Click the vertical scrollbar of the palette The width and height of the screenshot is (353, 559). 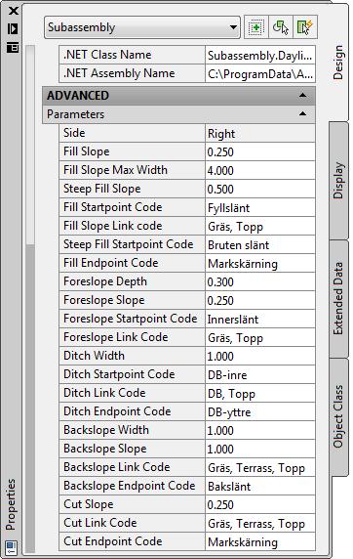tap(30, 299)
